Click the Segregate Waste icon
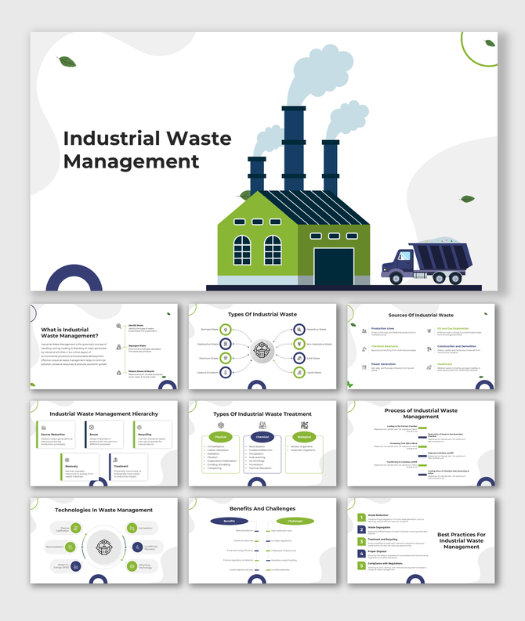Image resolution: width=525 pixels, height=621 pixels. [119, 347]
